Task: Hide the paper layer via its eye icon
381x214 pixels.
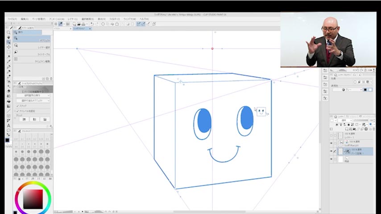Action: [331, 159]
